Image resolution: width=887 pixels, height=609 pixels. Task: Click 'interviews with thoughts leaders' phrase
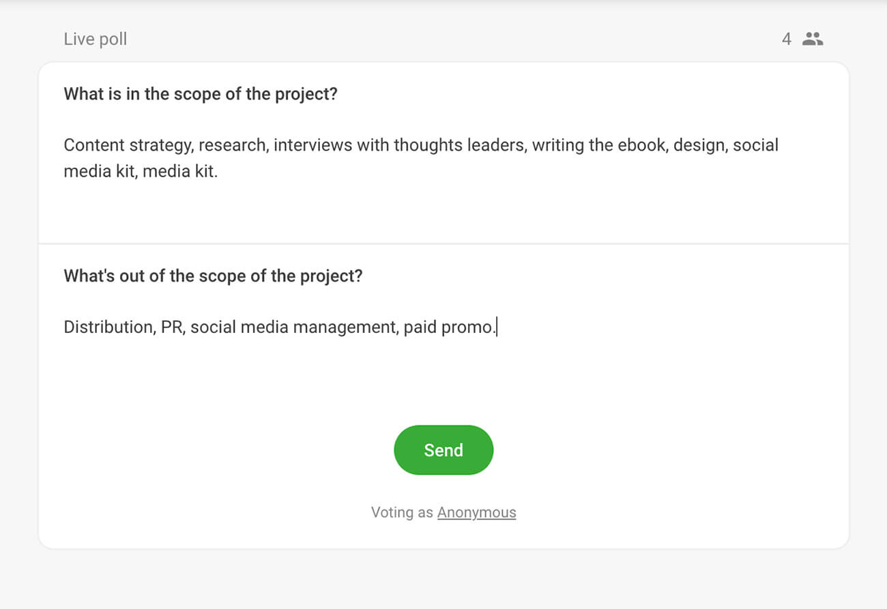399,145
